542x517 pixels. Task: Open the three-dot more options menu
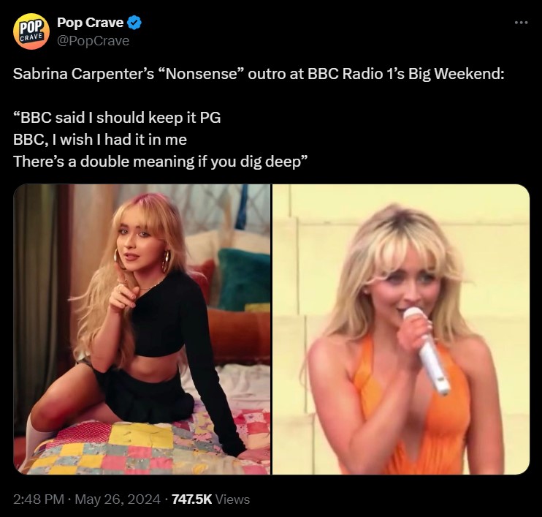[x=521, y=23]
